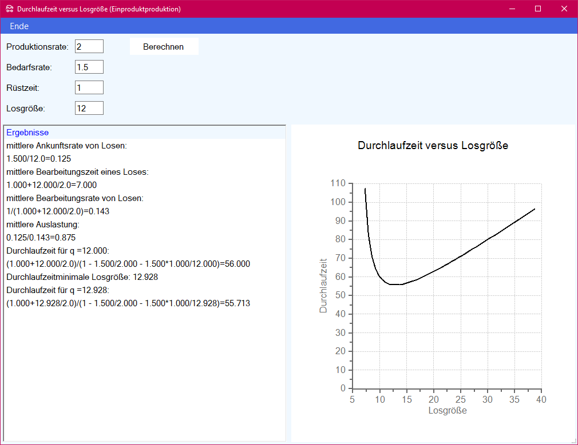Click the Durchlaufzeit y-axis label
Viewport: 578px width, 445px height.
tap(323, 286)
